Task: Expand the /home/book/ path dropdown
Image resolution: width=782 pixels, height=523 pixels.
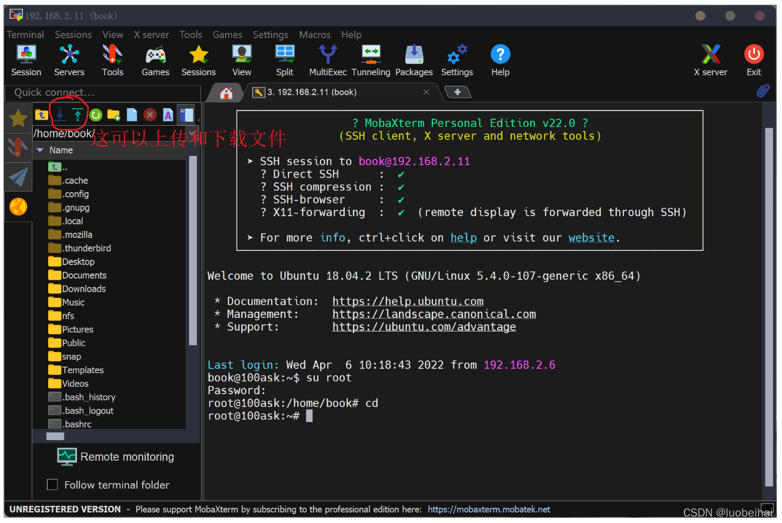Action: pos(192,133)
